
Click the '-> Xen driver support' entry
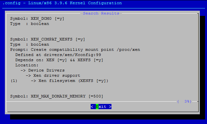(x=53, y=76)
